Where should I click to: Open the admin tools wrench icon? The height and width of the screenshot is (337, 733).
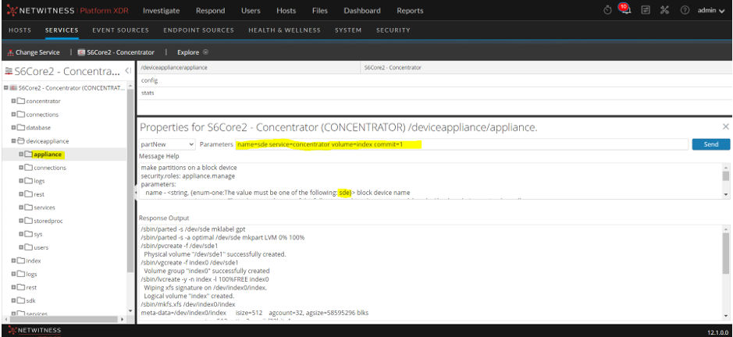[x=665, y=10]
